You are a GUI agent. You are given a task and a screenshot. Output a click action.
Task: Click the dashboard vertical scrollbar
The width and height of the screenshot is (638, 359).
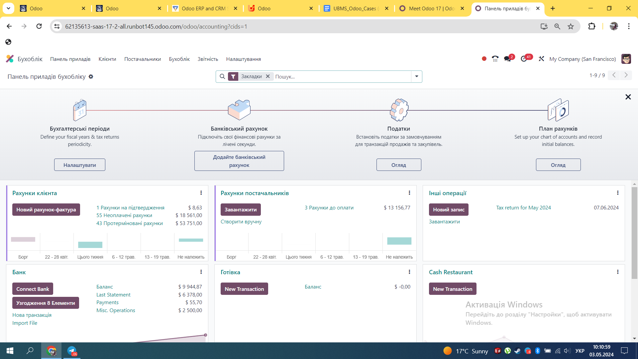click(634, 233)
